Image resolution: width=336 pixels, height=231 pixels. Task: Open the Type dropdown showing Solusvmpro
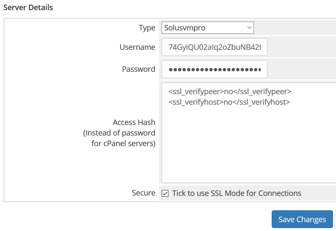tap(208, 27)
